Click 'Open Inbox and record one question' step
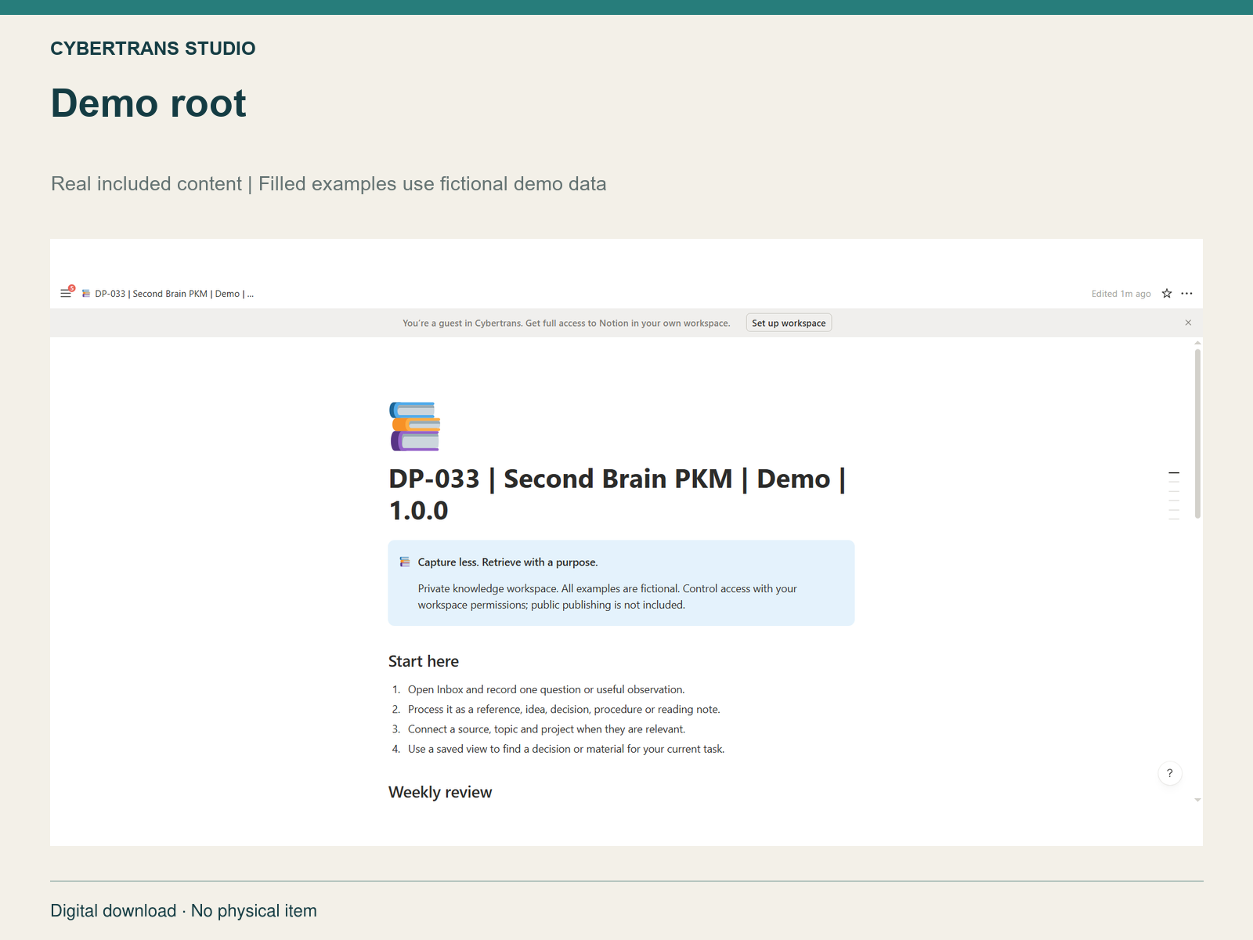The height and width of the screenshot is (940, 1253). tap(546, 689)
